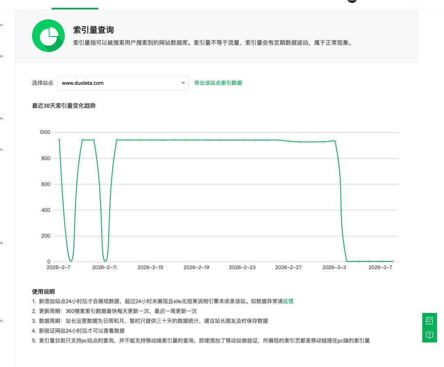Viewport: 444px width, 367px height.
Task: Open the green question mark help icon
Action: 429,335
